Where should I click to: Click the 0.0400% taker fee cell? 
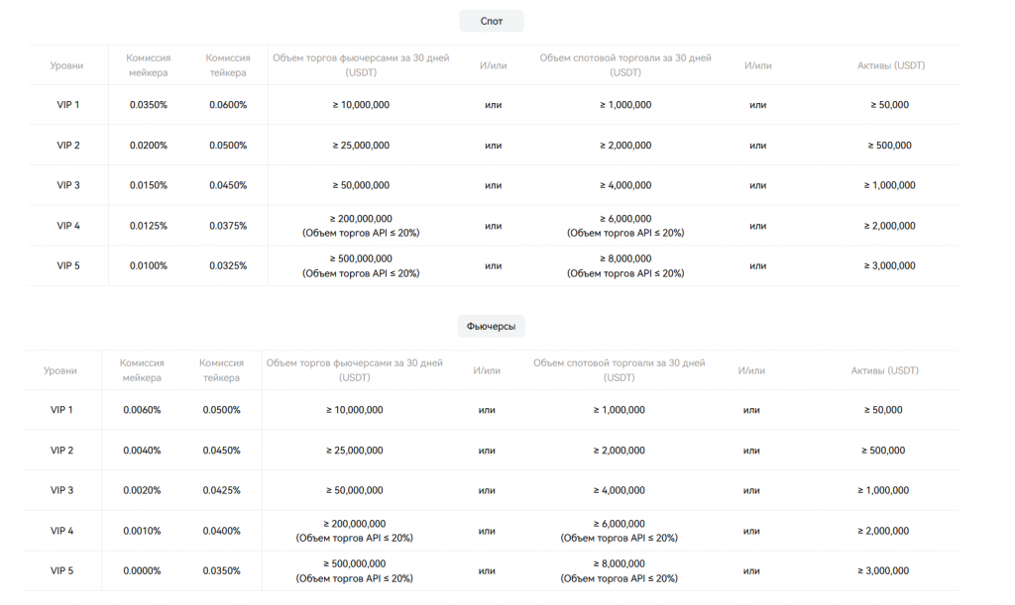click(x=222, y=531)
